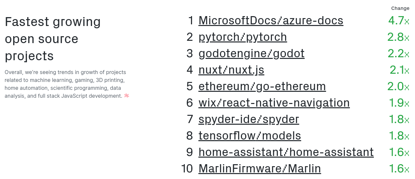Click the rank number 10 beside Marlin
The width and height of the screenshot is (415, 179).
(x=187, y=168)
